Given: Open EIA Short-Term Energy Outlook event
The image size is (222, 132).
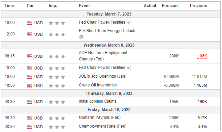Looking at the screenshot, I should pyautogui.click(x=107, y=31).
